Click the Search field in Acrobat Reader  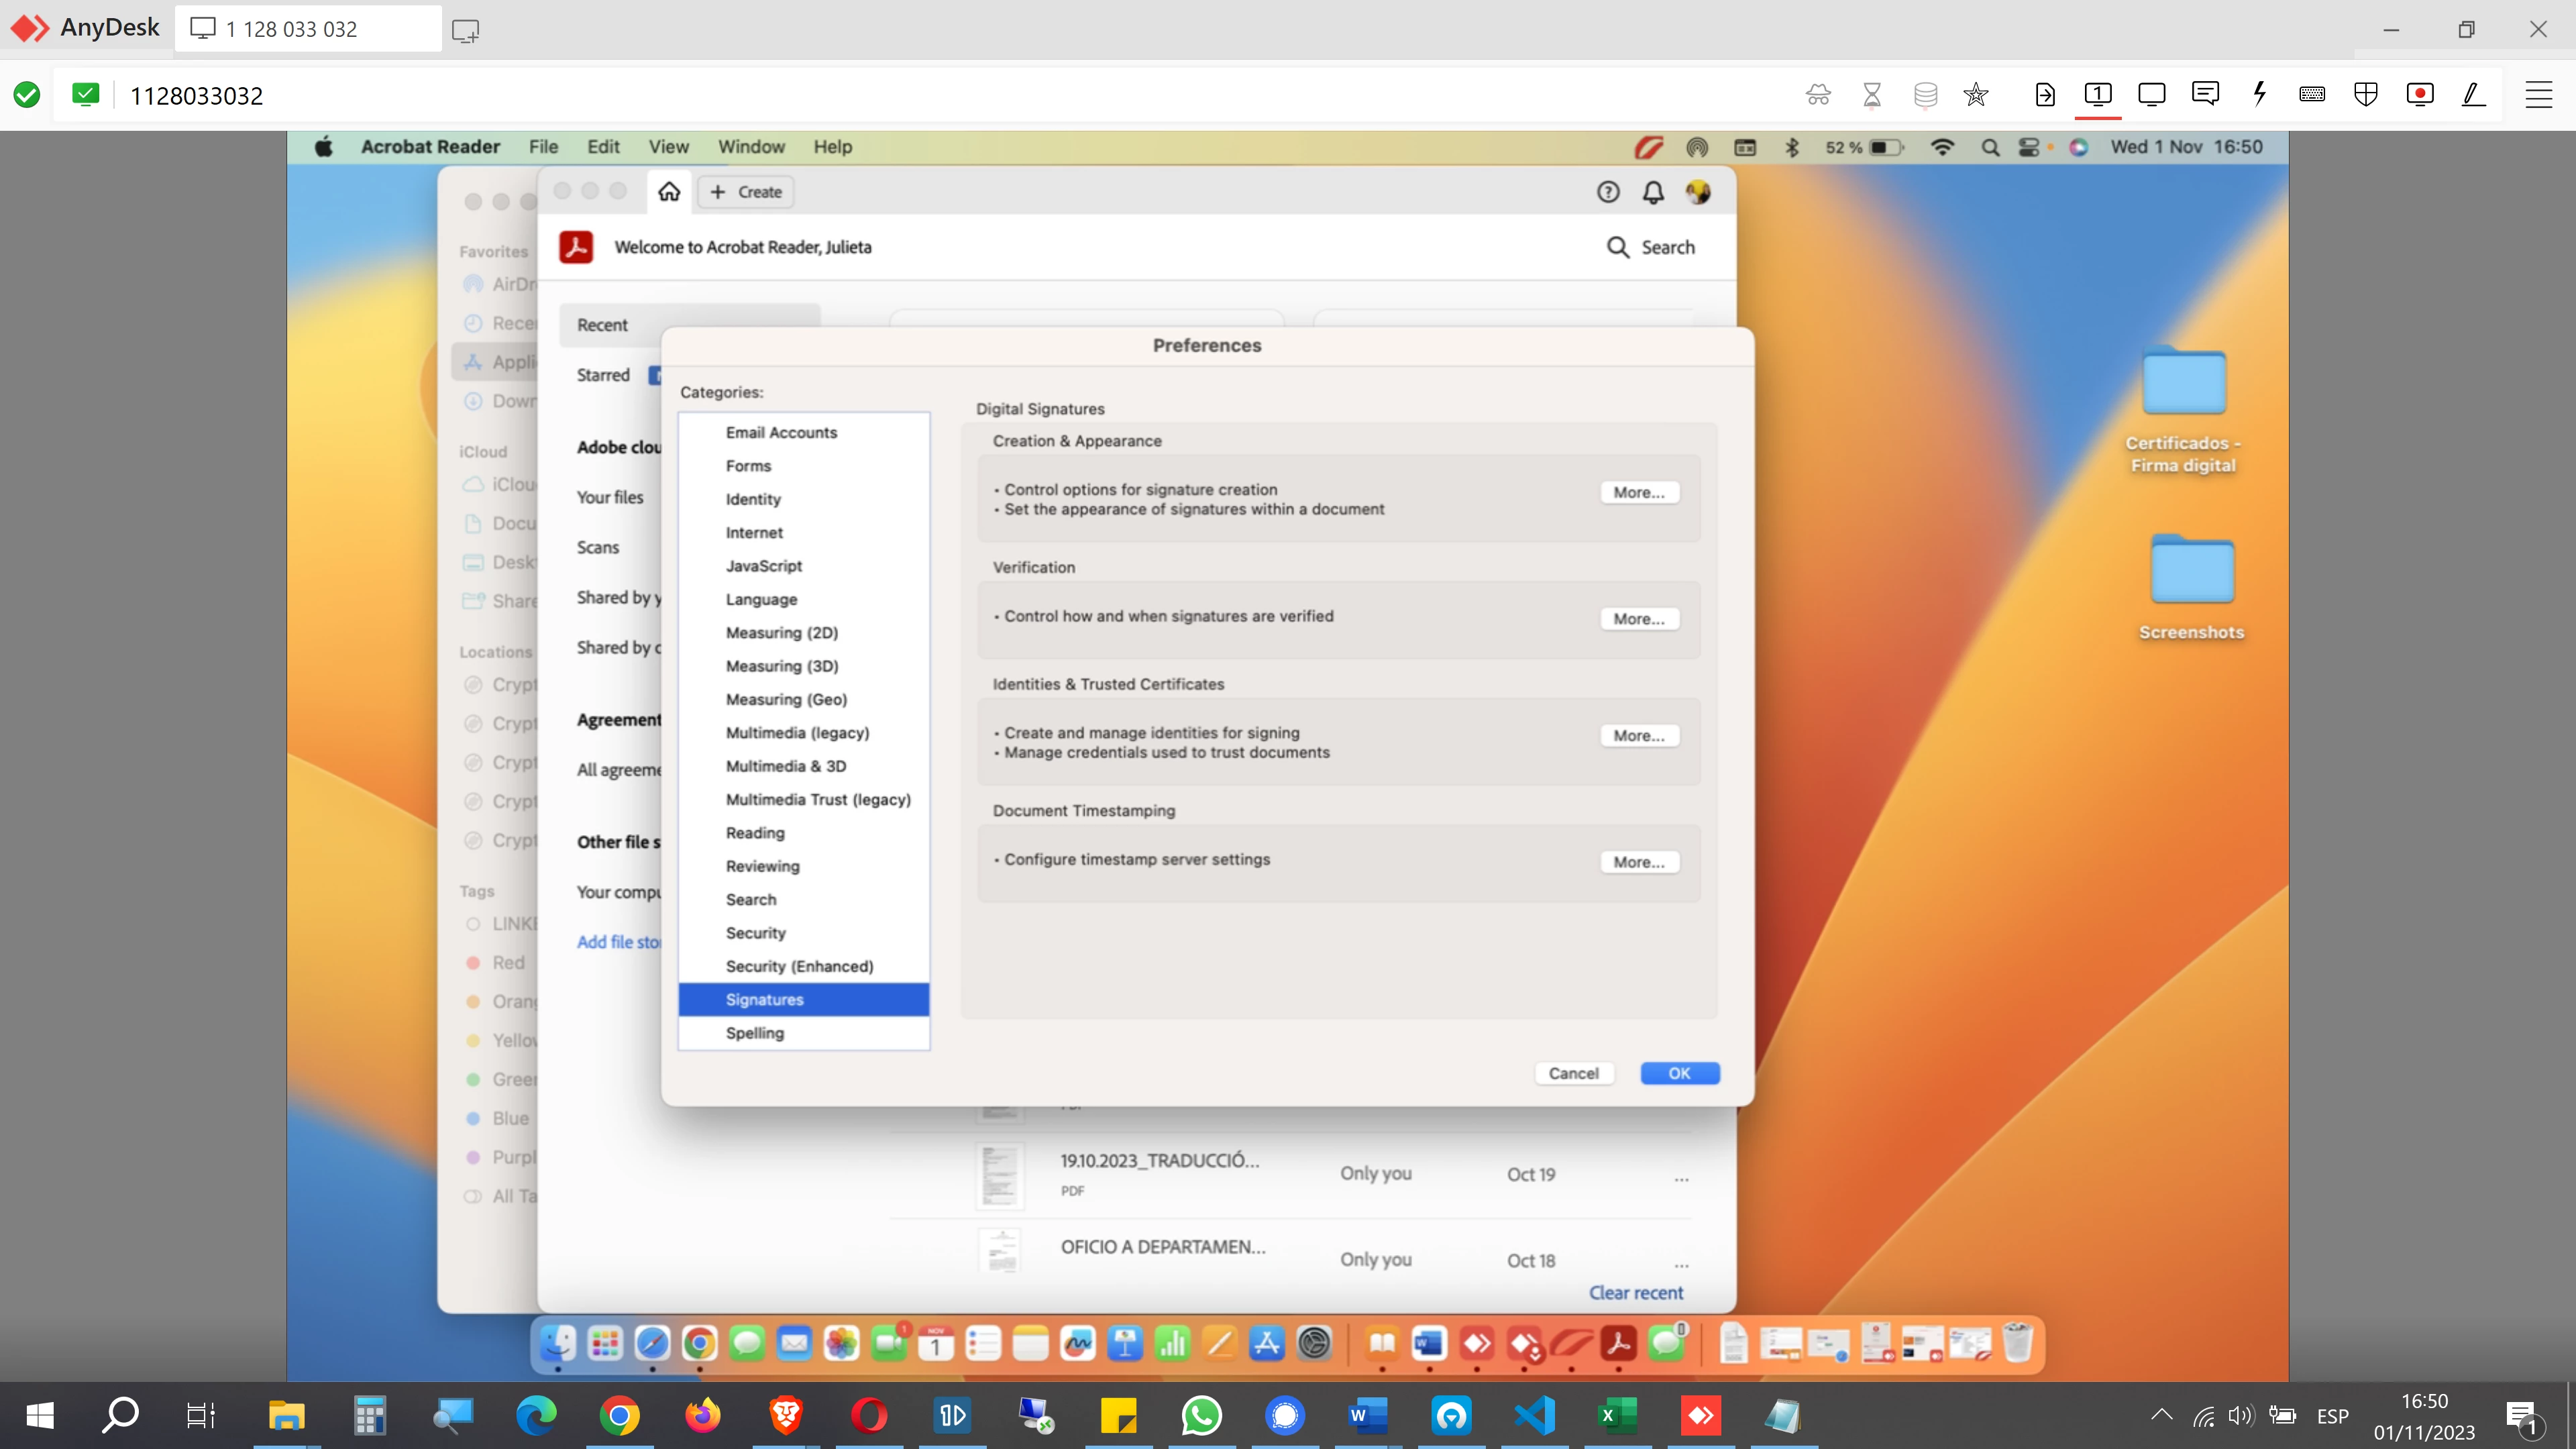(x=1651, y=247)
